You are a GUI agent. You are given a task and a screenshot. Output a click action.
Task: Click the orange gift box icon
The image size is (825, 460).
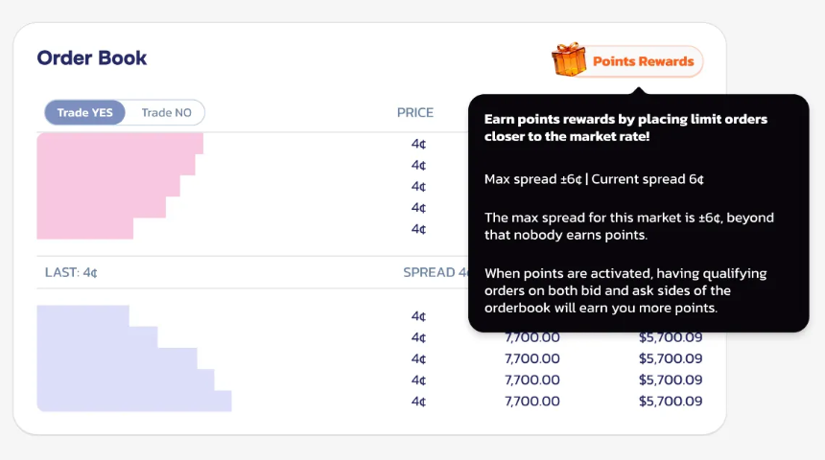point(569,59)
